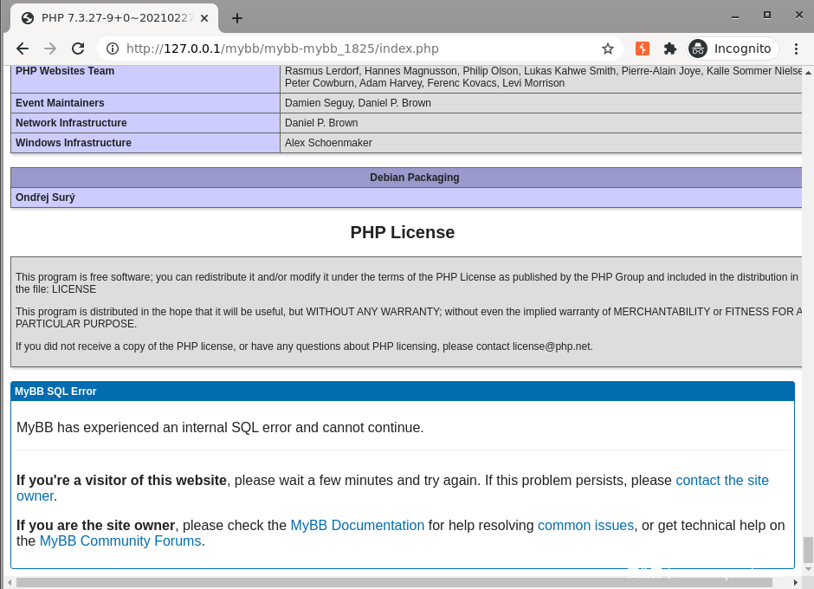Bookmark this page with the star icon
The image size is (814, 589).
pyautogui.click(x=607, y=49)
